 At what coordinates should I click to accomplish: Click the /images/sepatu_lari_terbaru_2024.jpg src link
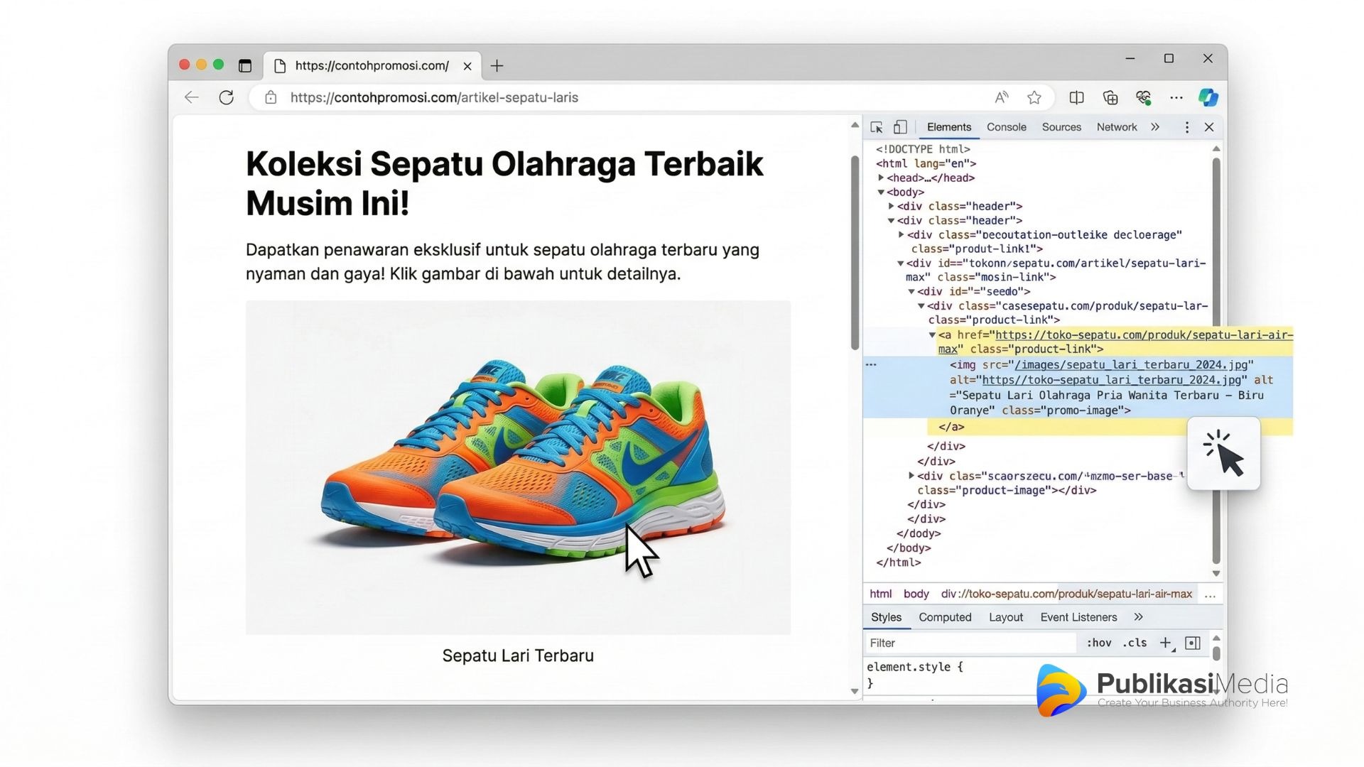[1131, 365]
